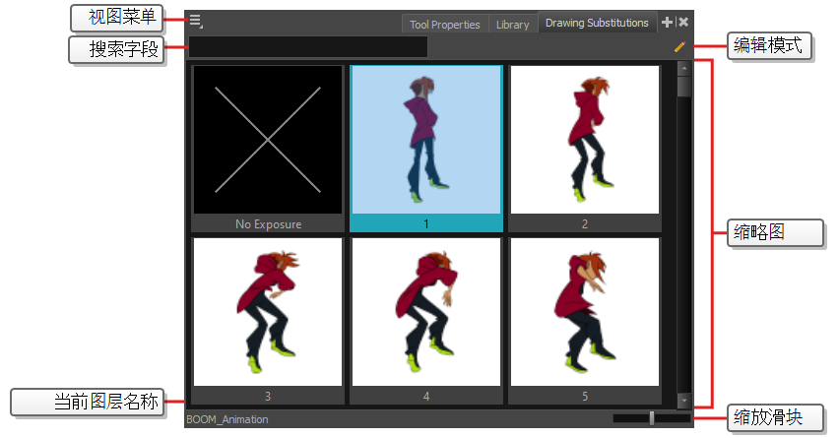Toggle edit mode pencil icon

coord(678,46)
